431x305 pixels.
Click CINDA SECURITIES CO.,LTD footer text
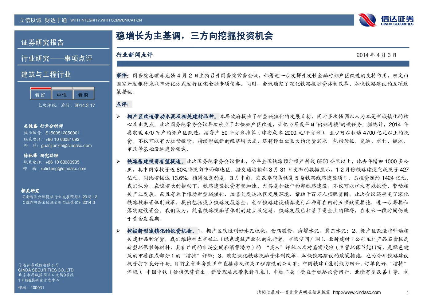pyautogui.click(x=46, y=270)
